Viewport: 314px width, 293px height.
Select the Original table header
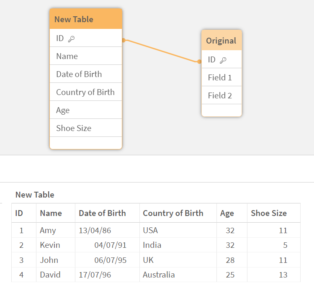221,41
